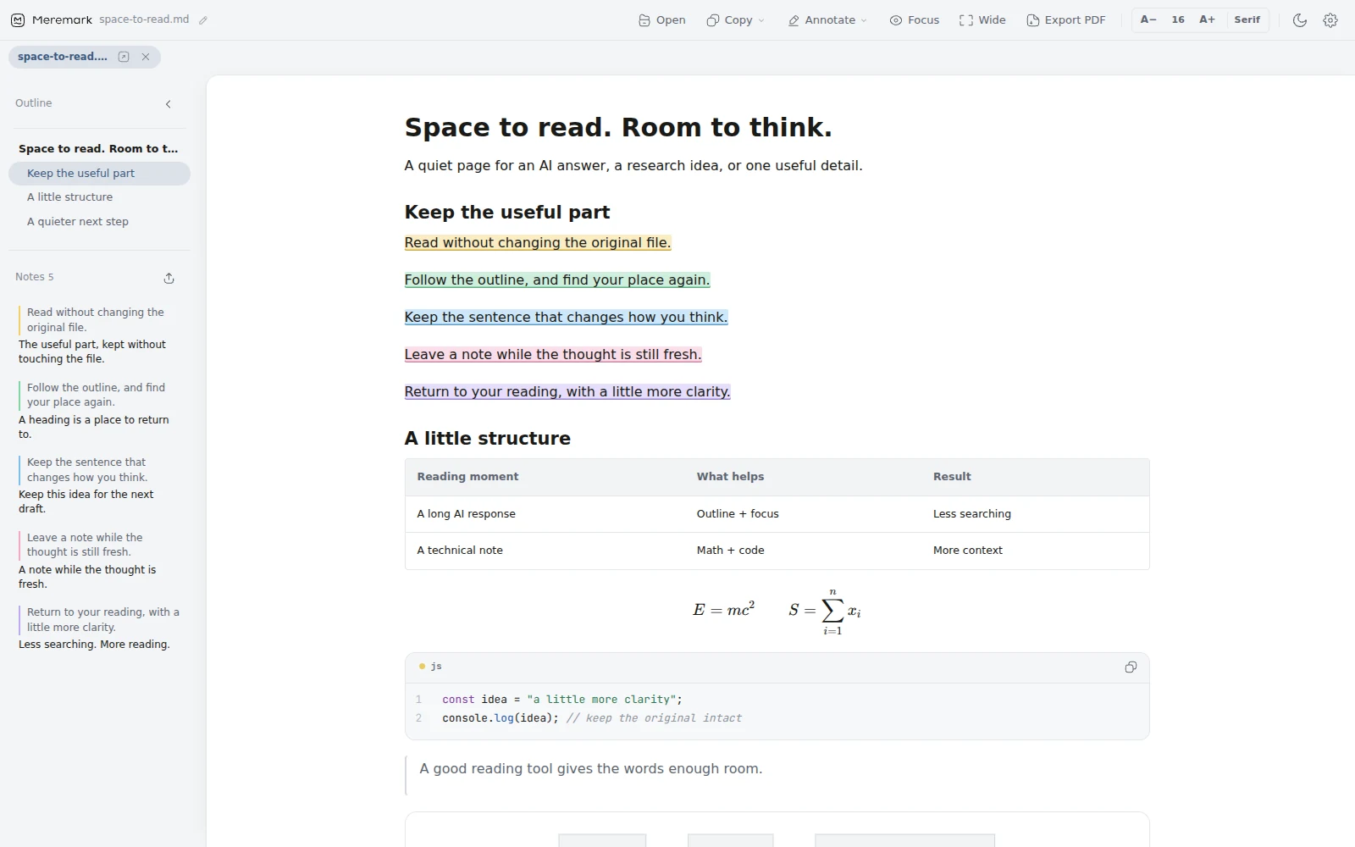Click table cell 'Math + code'
Viewport: 1355px width, 847px height.
730,551
